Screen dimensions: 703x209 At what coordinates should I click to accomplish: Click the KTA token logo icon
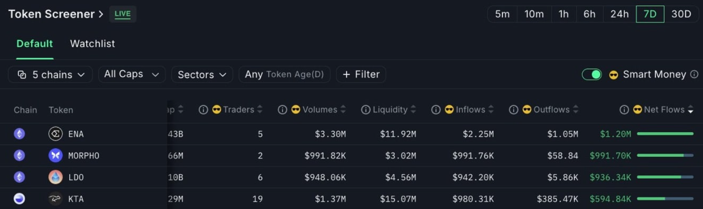click(x=56, y=199)
